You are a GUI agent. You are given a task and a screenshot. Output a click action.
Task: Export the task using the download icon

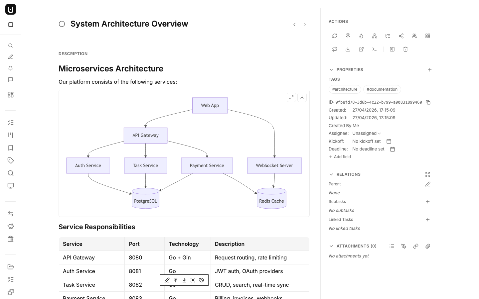point(348,49)
